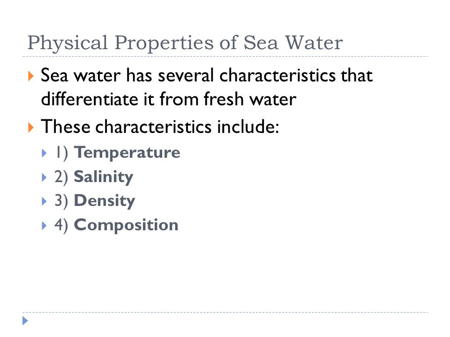This screenshot has width=450, height=337.
Task: Click the number '4)' in the list
Action: pos(61,226)
